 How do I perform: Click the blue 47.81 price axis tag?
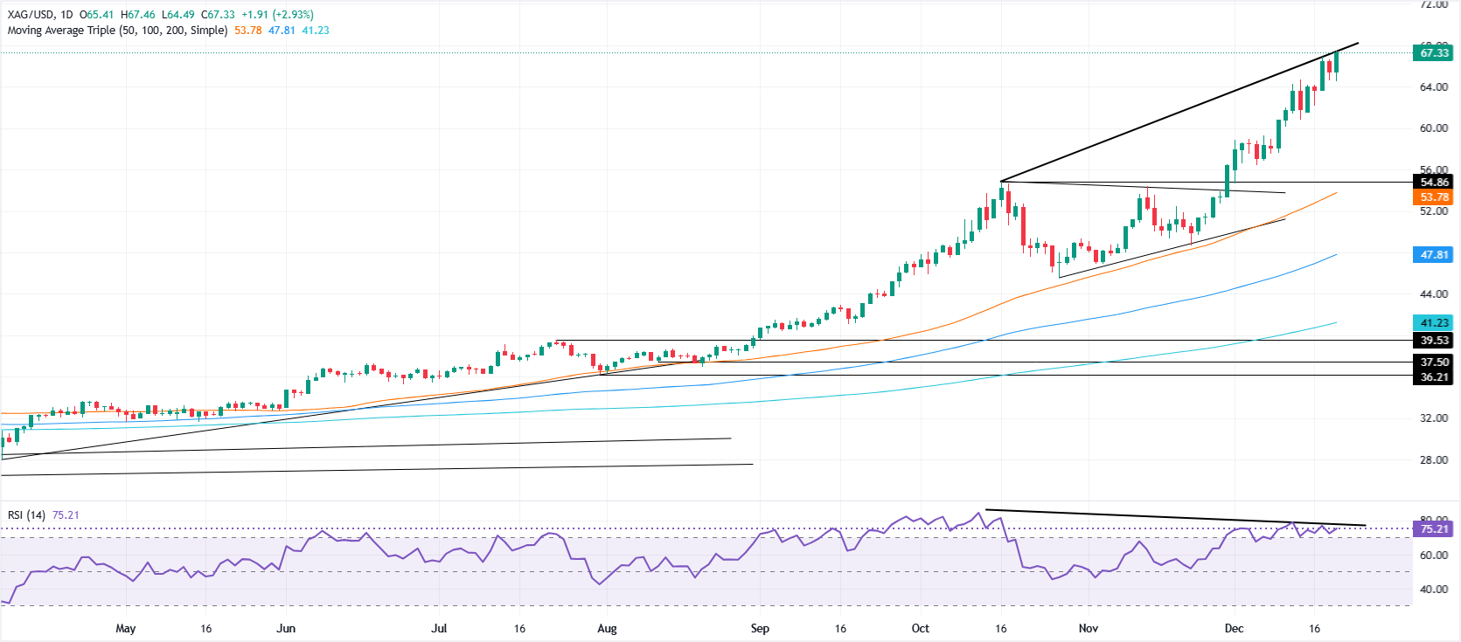(1433, 255)
